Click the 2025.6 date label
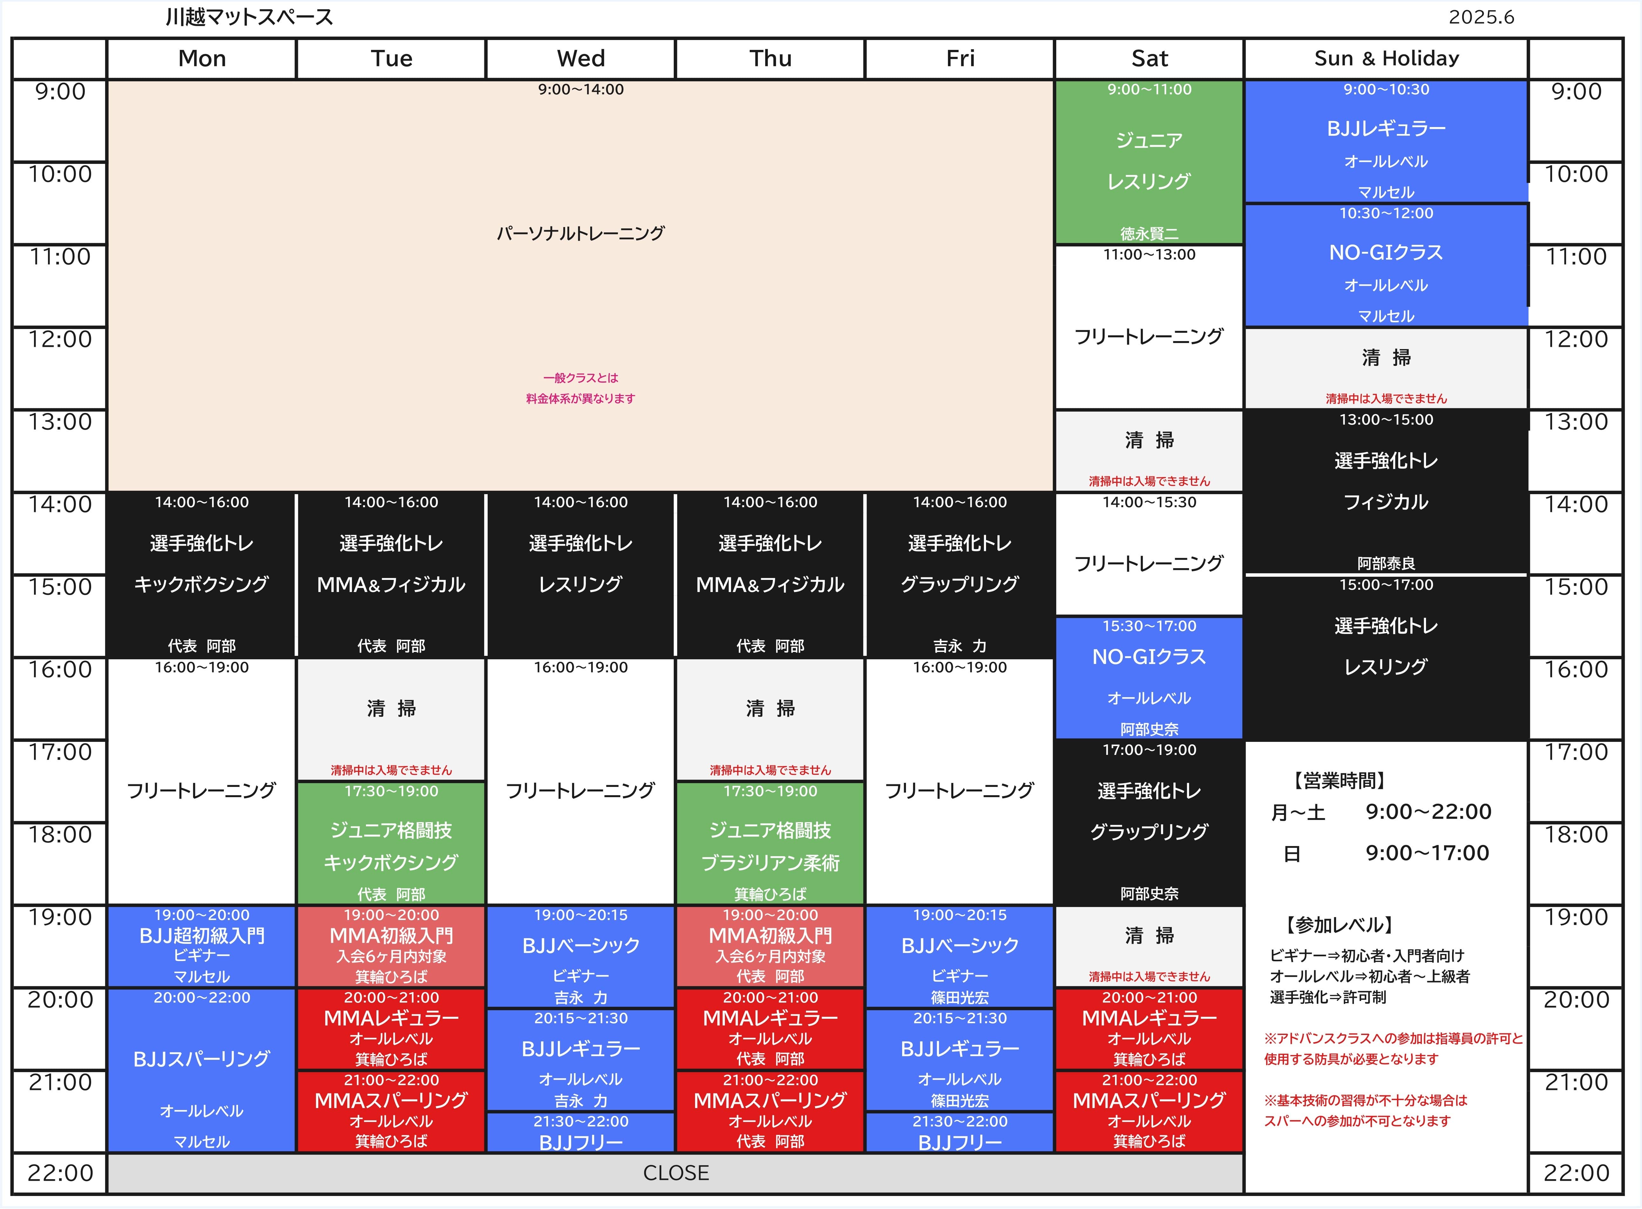 pyautogui.click(x=1481, y=17)
